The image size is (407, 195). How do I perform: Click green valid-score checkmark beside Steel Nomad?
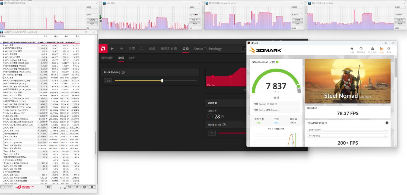point(277,62)
